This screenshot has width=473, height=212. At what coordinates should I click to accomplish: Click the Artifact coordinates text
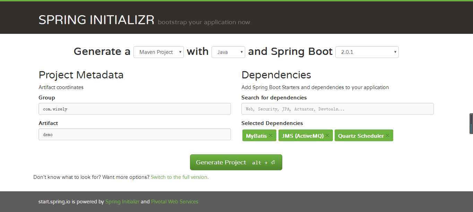pos(61,87)
